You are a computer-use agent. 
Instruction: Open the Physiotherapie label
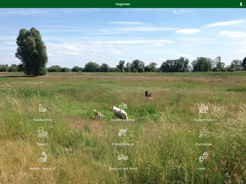click(123, 144)
